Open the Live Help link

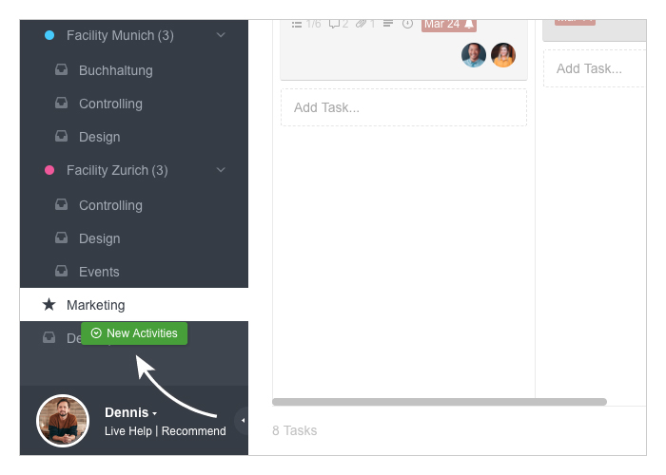pos(127,431)
